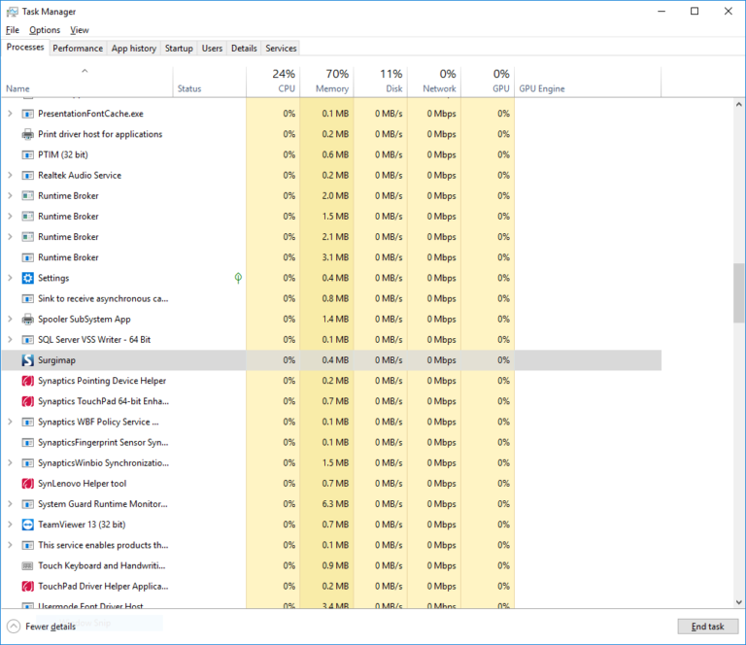
Task: Click the green leaf status icon for Settings
Action: click(238, 278)
